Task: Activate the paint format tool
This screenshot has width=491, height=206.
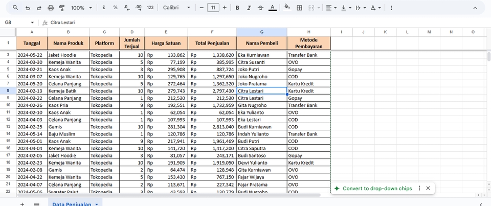Action: pos(62,8)
